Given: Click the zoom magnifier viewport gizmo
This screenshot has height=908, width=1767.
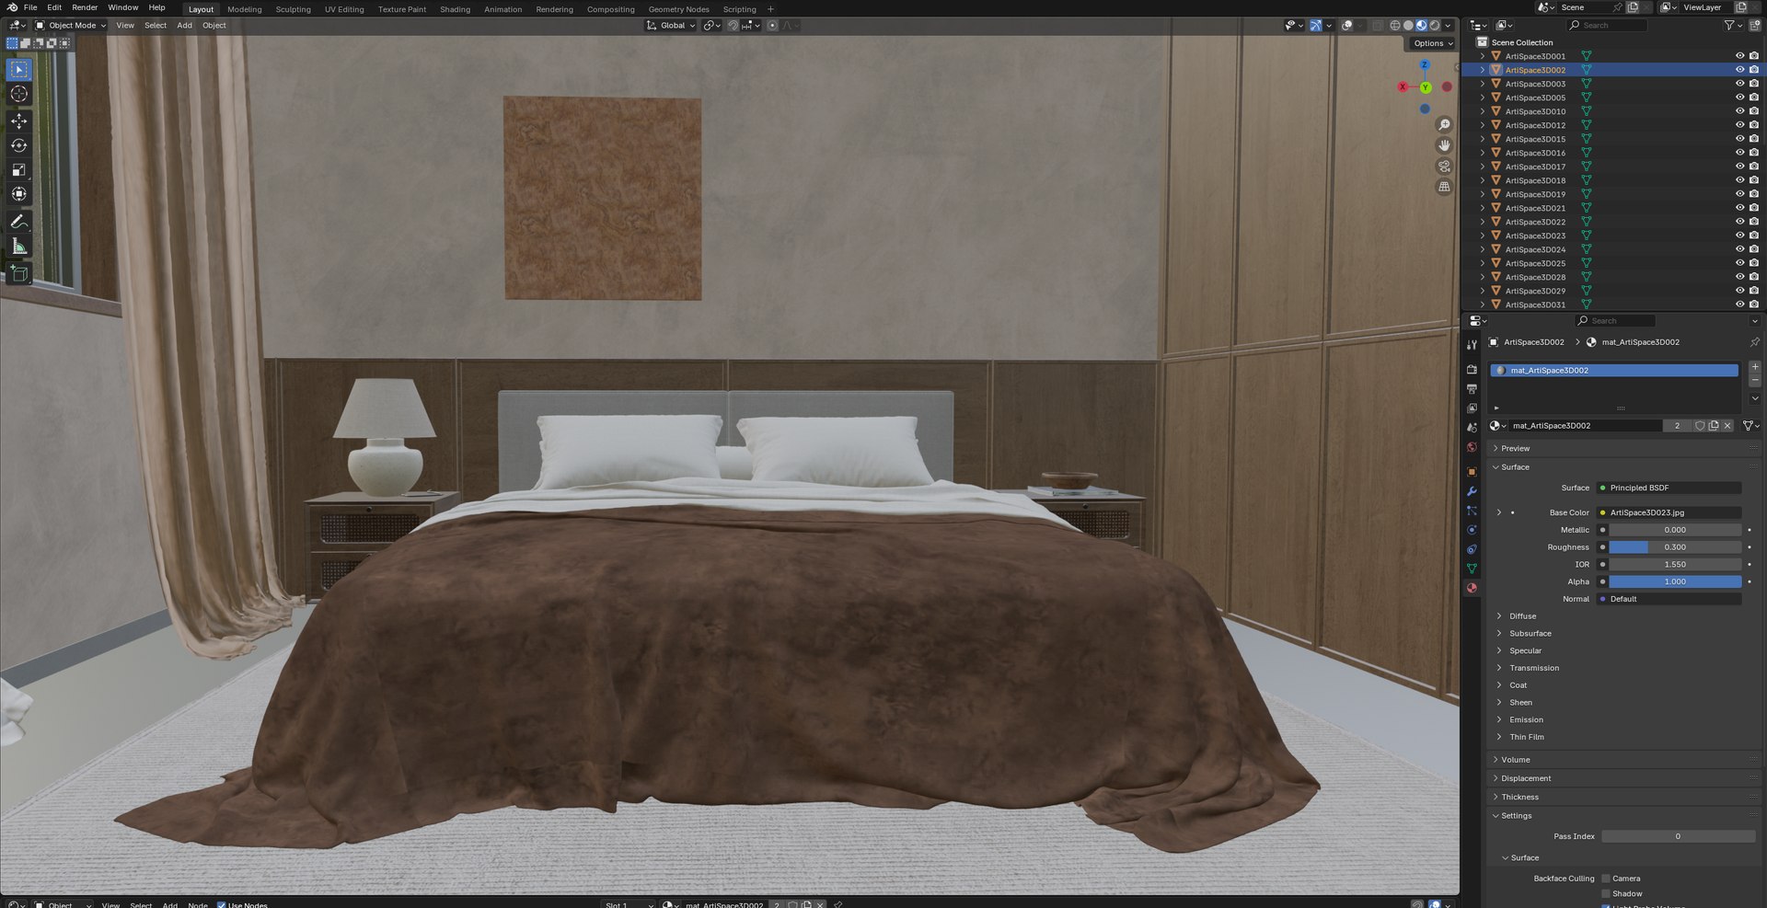Looking at the screenshot, I should click(1444, 125).
